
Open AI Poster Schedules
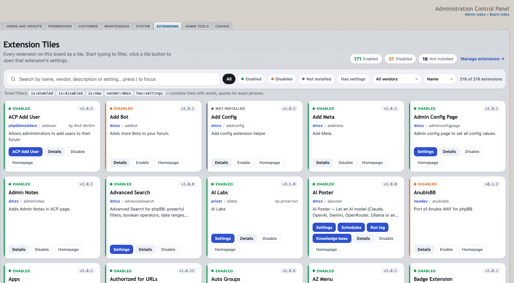click(351, 228)
